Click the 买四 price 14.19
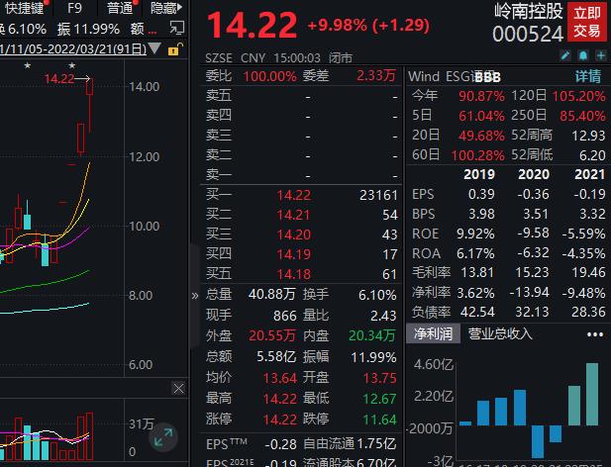 pyautogui.click(x=293, y=254)
